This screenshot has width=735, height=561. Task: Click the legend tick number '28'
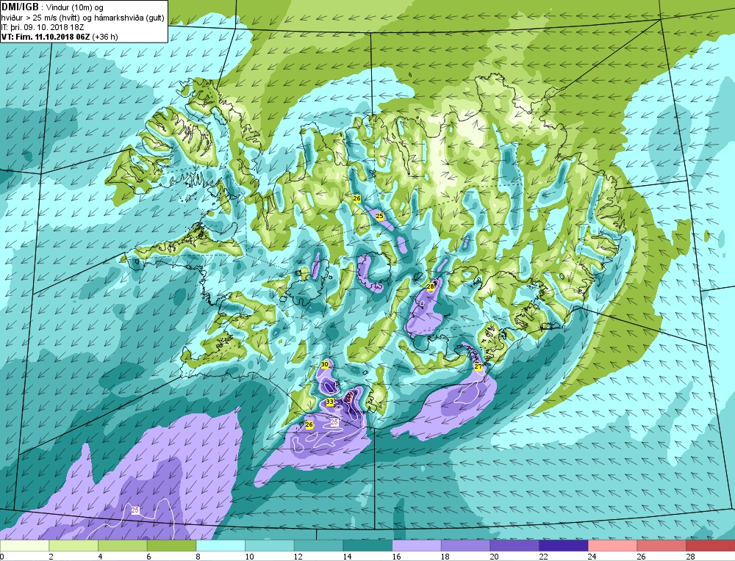point(690,557)
